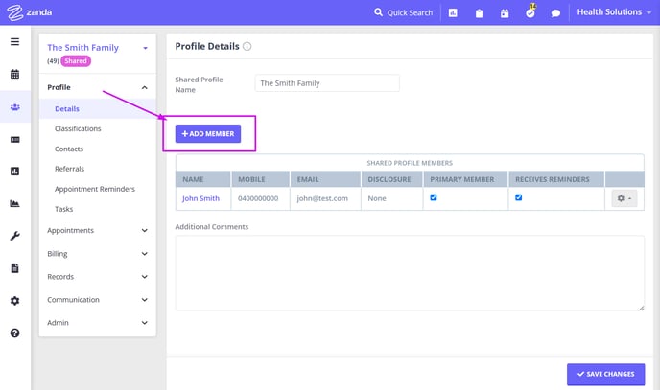Screen dimensions: 660x390
Task: Uncheck Primary Member checkbox for John Smith
Action: point(434,197)
